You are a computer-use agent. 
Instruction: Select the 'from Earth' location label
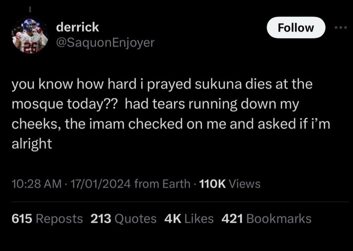[162, 184]
